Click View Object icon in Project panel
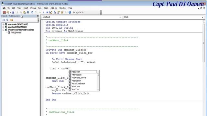 click(7, 20)
